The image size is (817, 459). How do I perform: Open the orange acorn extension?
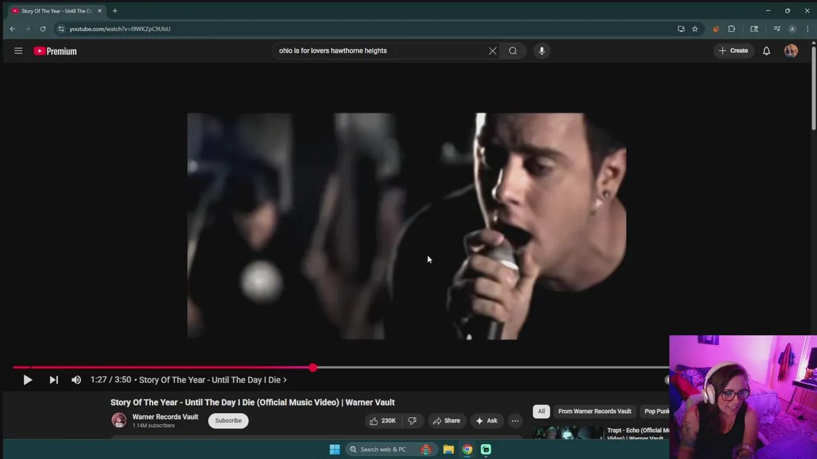[x=716, y=29]
